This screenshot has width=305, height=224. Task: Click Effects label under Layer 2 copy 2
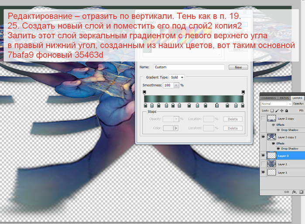coord(280,143)
